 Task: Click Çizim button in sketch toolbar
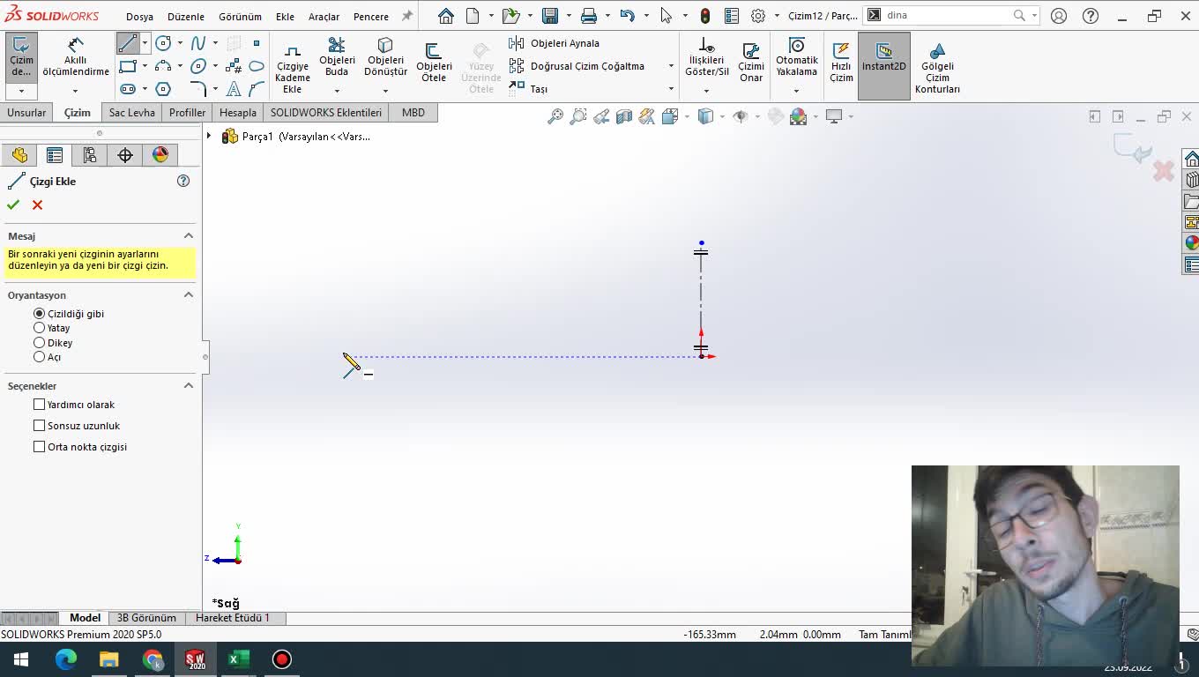point(21,58)
